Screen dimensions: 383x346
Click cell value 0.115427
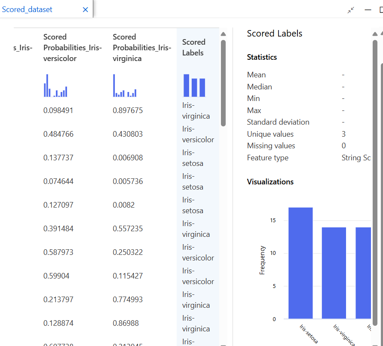(128, 276)
